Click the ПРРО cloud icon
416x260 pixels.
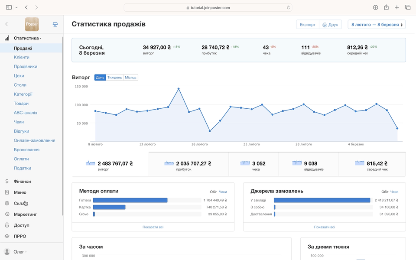point(7,236)
